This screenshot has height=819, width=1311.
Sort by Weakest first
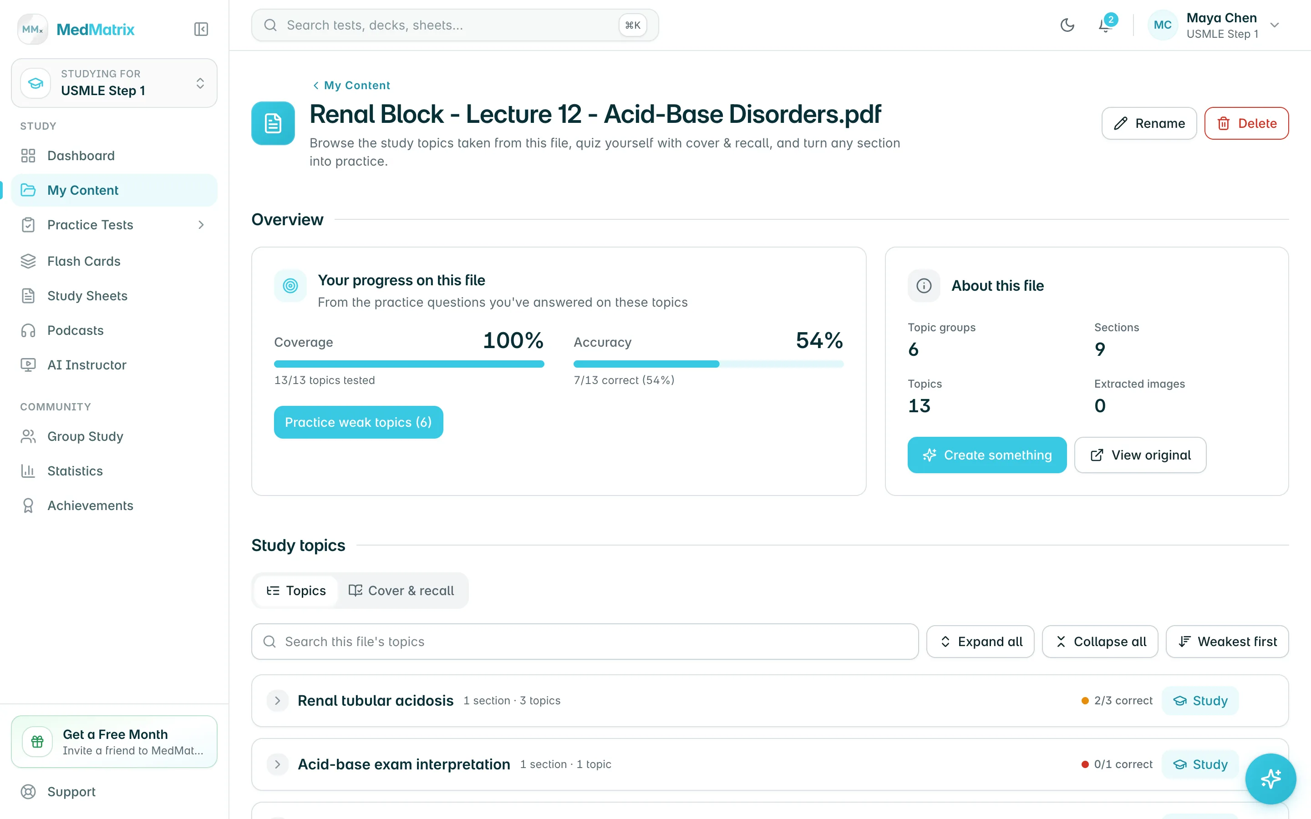(x=1228, y=642)
